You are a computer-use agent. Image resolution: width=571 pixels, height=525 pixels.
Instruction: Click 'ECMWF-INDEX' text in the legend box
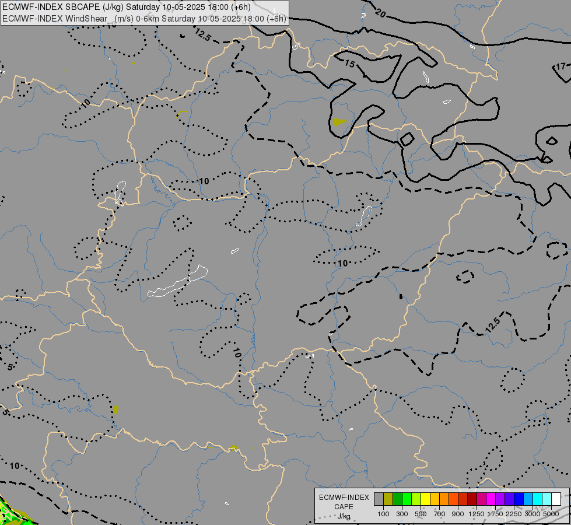point(344,498)
